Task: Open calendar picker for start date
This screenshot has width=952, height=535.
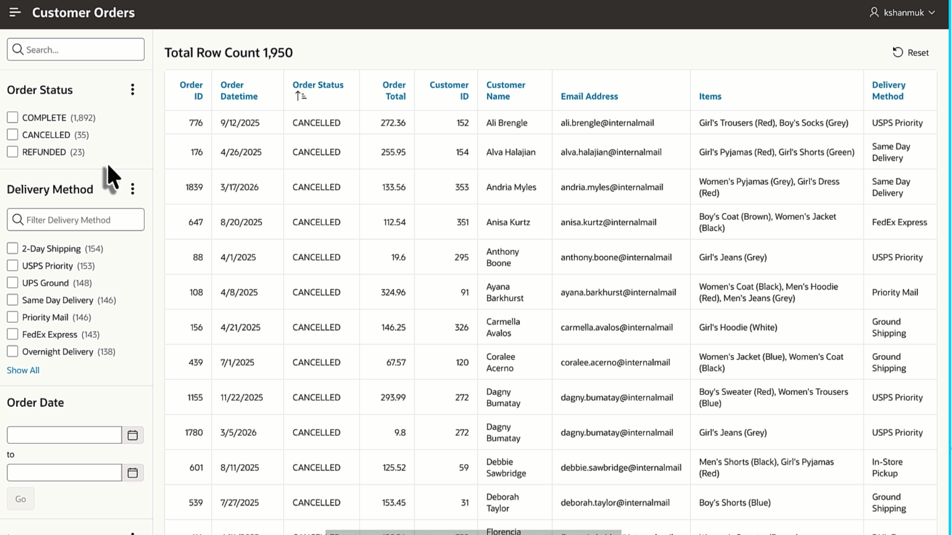Action: click(x=133, y=435)
